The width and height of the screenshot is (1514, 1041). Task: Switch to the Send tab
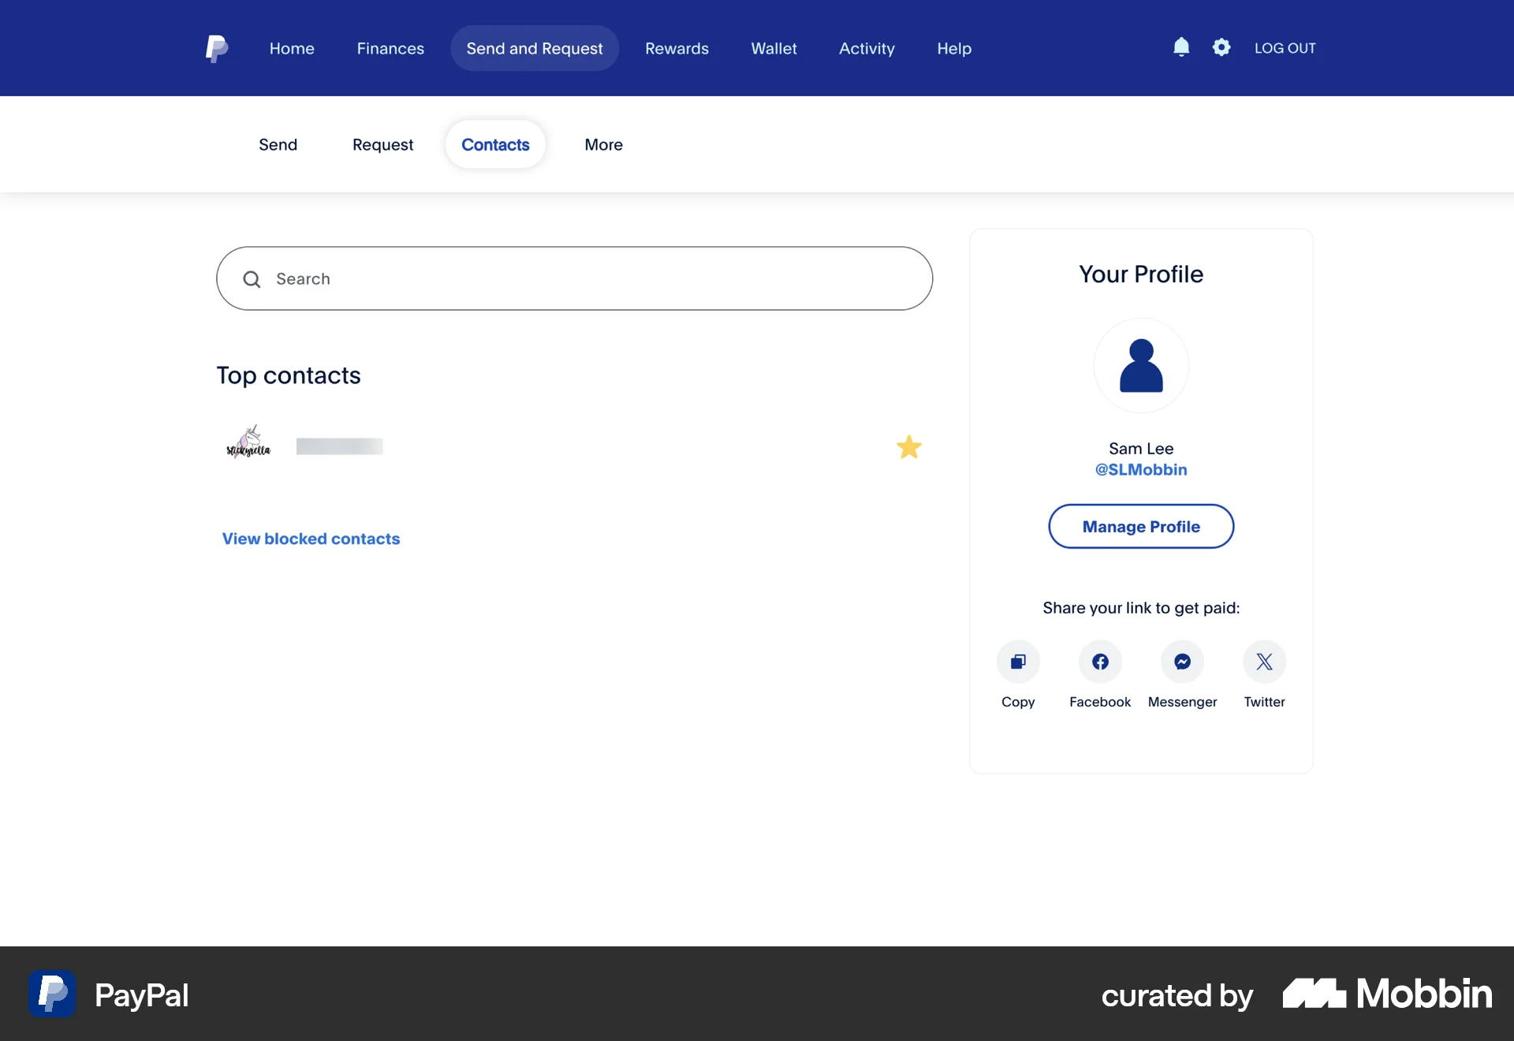(278, 144)
